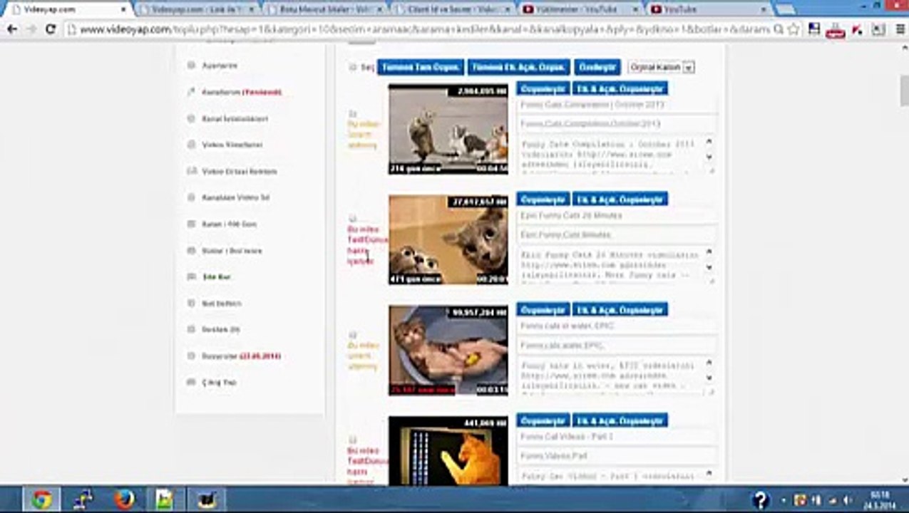Click Etk. & Açık. Özgünleştir for Epic Funny Cats
This screenshot has width=909, height=513.
coord(620,199)
